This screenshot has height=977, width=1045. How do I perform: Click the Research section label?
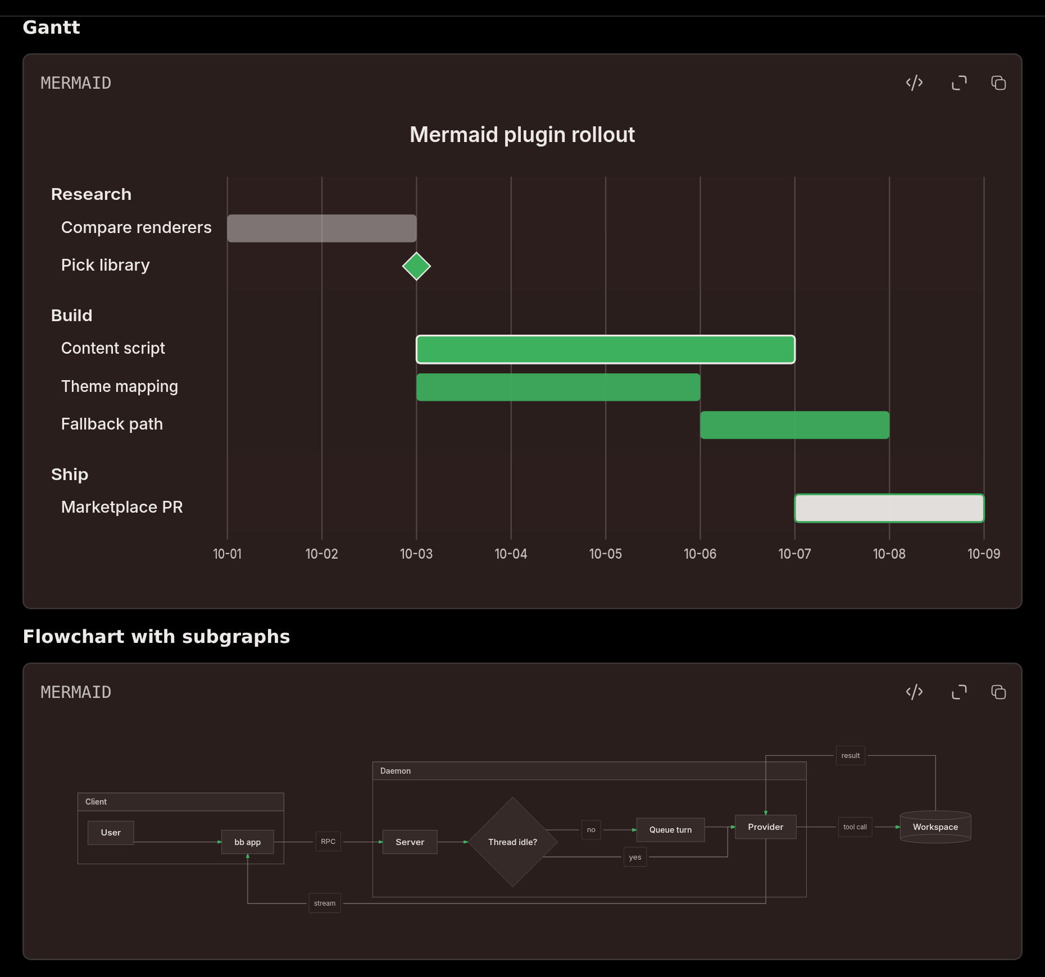pos(91,194)
